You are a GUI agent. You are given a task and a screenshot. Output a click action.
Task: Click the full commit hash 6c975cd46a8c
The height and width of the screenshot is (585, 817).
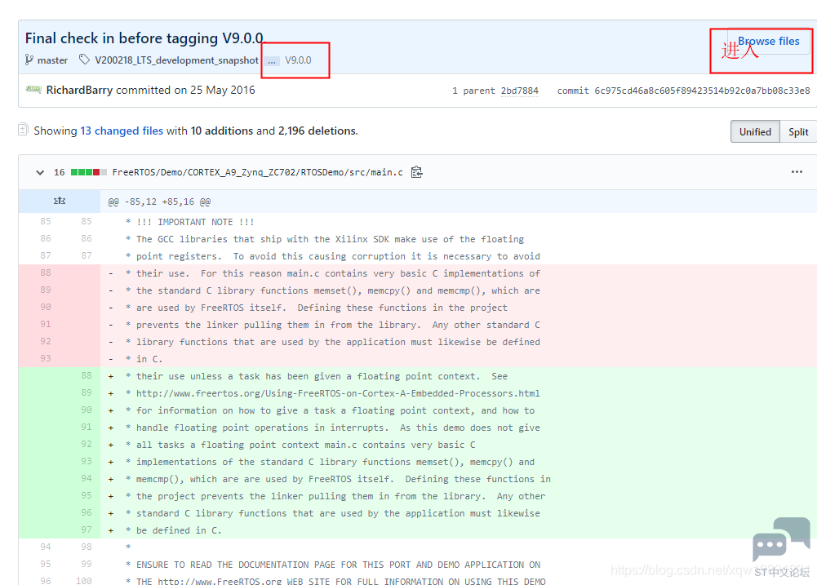(x=703, y=91)
